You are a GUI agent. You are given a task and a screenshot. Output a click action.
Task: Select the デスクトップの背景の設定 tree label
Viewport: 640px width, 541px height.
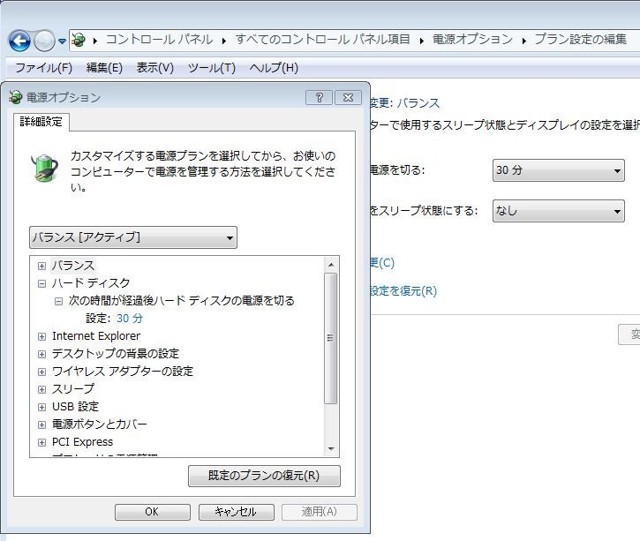click(x=116, y=353)
